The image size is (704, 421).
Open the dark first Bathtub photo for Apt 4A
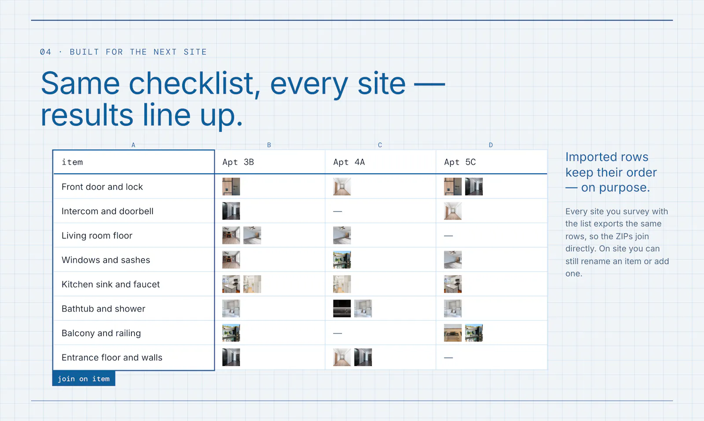point(342,309)
